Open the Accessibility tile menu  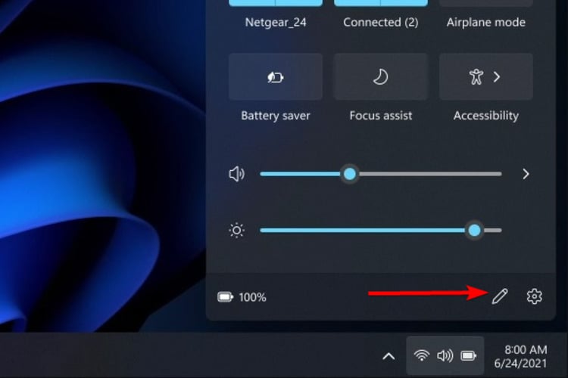485,76
